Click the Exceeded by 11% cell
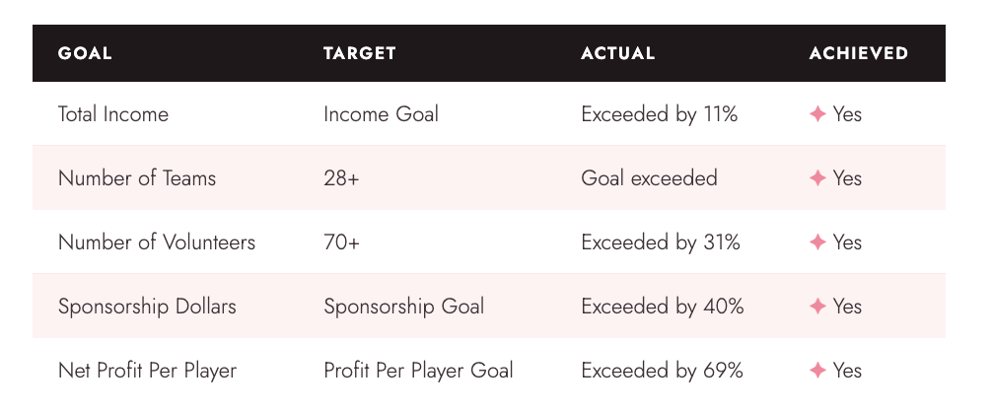992x412 pixels. 660,114
